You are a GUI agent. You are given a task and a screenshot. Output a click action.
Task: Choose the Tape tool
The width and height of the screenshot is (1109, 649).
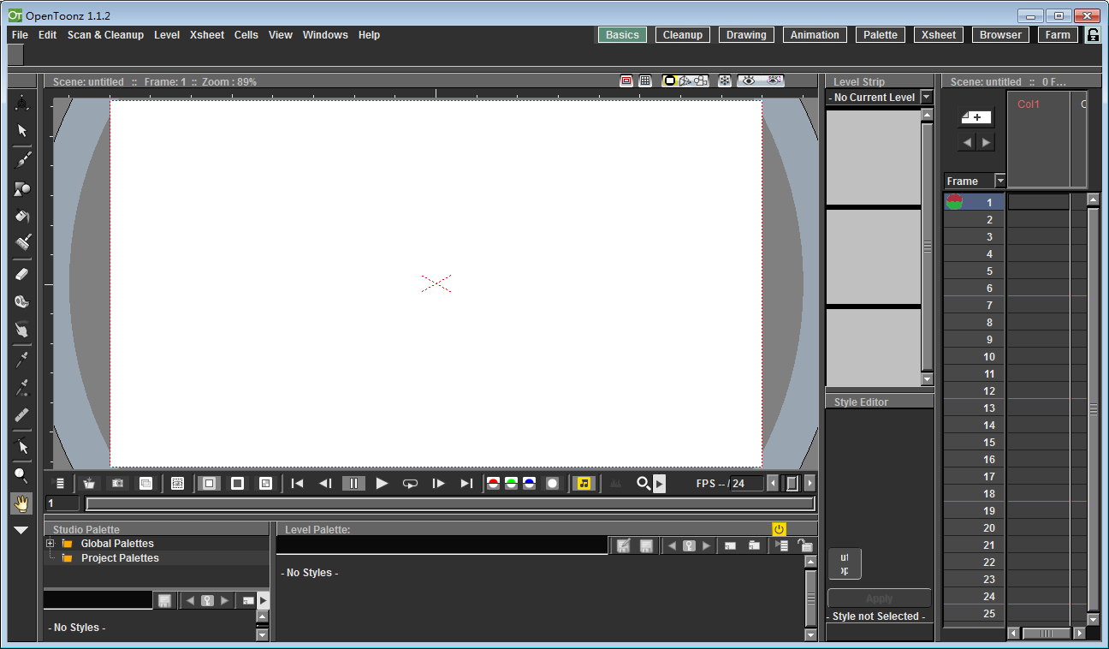coord(22,301)
